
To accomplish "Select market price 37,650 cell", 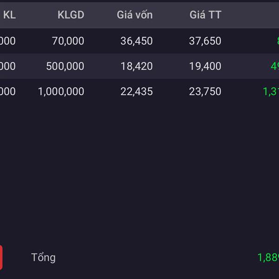I will pos(205,41).
